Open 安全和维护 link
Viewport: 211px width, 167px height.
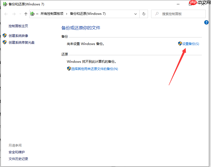[17, 152]
